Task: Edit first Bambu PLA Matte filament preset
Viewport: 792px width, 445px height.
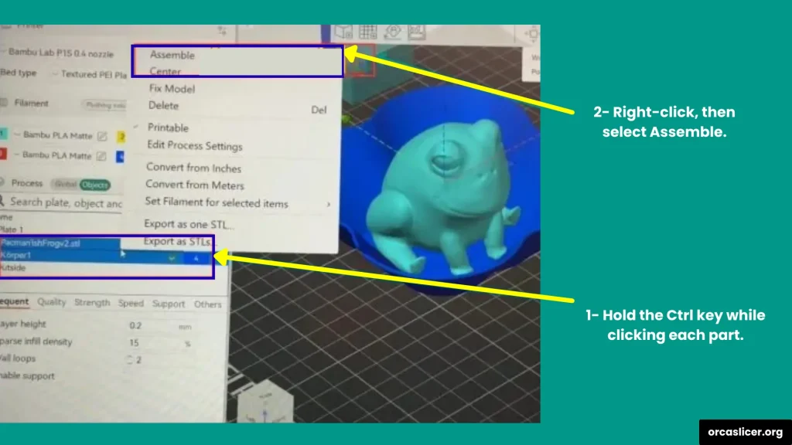Action: click(x=102, y=136)
